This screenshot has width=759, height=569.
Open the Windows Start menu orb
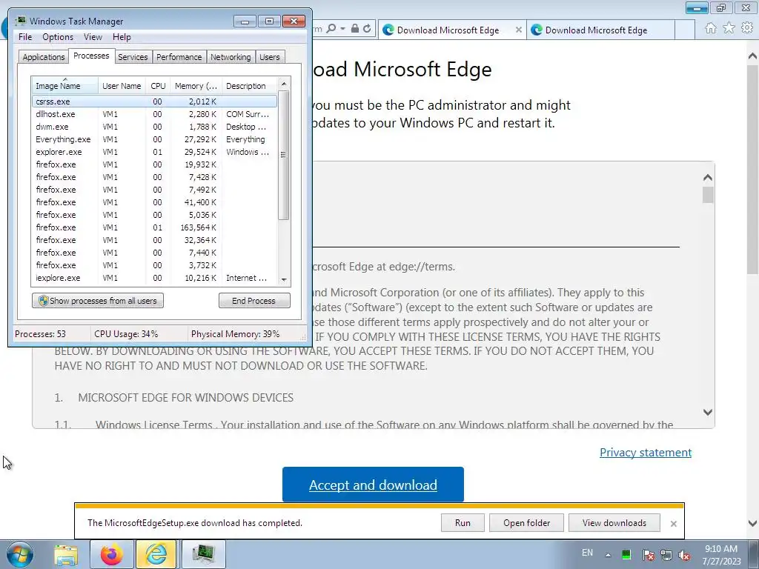pyautogui.click(x=20, y=554)
